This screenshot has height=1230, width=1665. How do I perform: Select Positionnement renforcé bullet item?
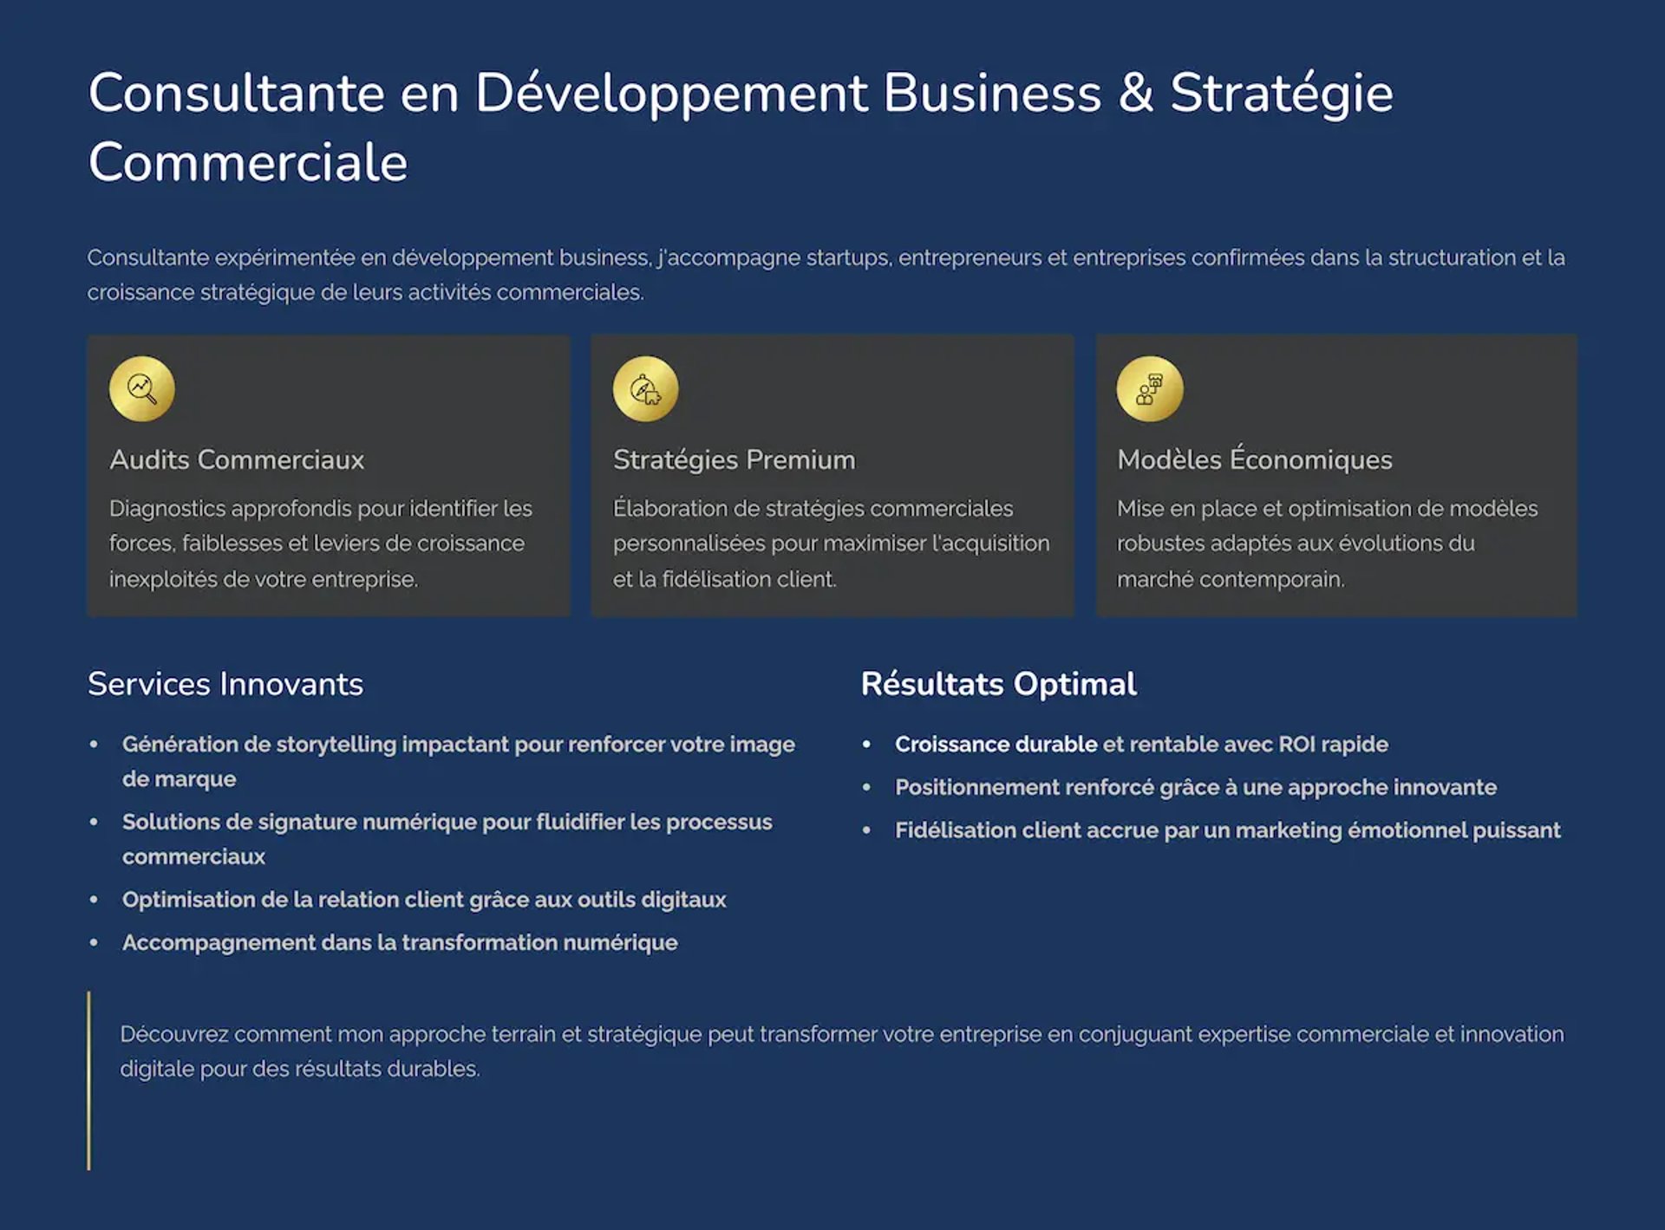[x=1195, y=787]
